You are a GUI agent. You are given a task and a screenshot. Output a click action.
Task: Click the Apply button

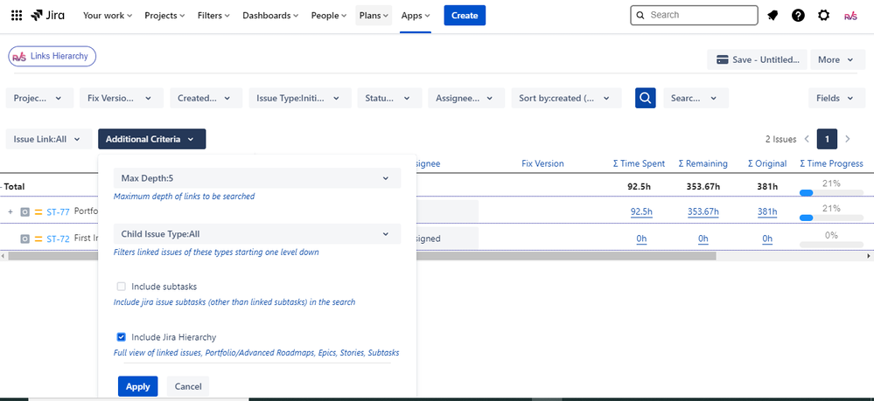point(137,386)
